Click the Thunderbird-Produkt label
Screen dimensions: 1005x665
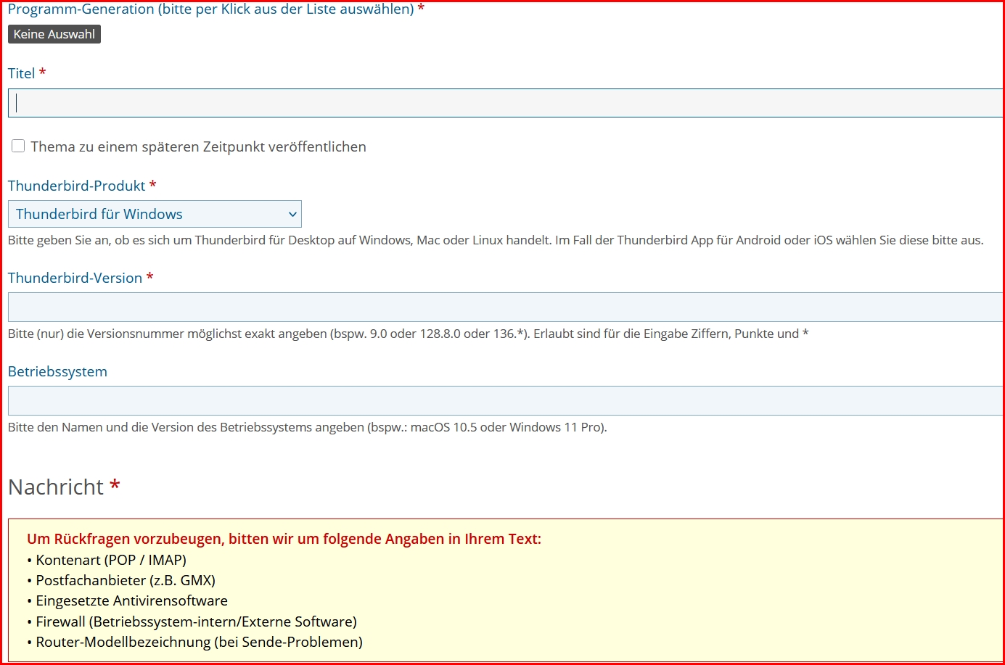[x=76, y=186]
